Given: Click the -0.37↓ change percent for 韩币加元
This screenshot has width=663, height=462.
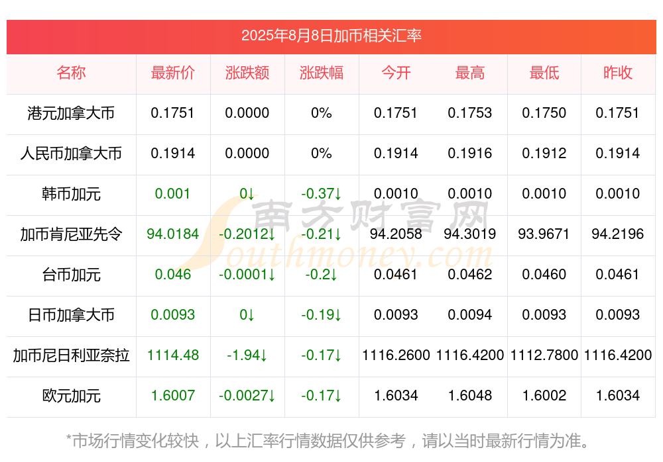Looking at the screenshot, I should 322,193.
